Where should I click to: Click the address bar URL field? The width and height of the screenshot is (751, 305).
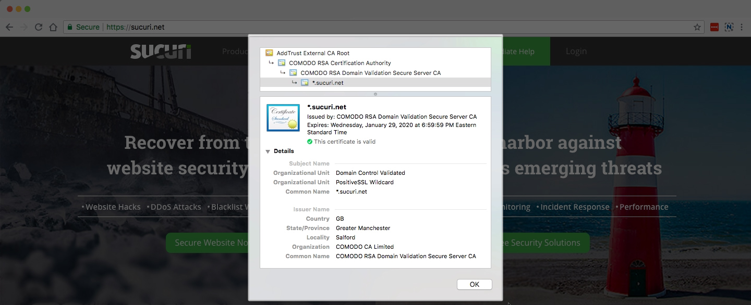pyautogui.click(x=365, y=27)
